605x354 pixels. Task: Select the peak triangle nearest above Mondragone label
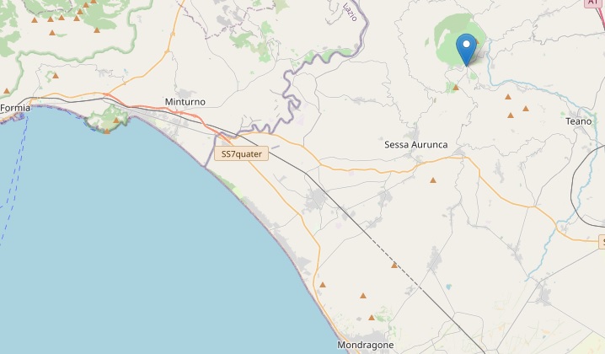372,318
